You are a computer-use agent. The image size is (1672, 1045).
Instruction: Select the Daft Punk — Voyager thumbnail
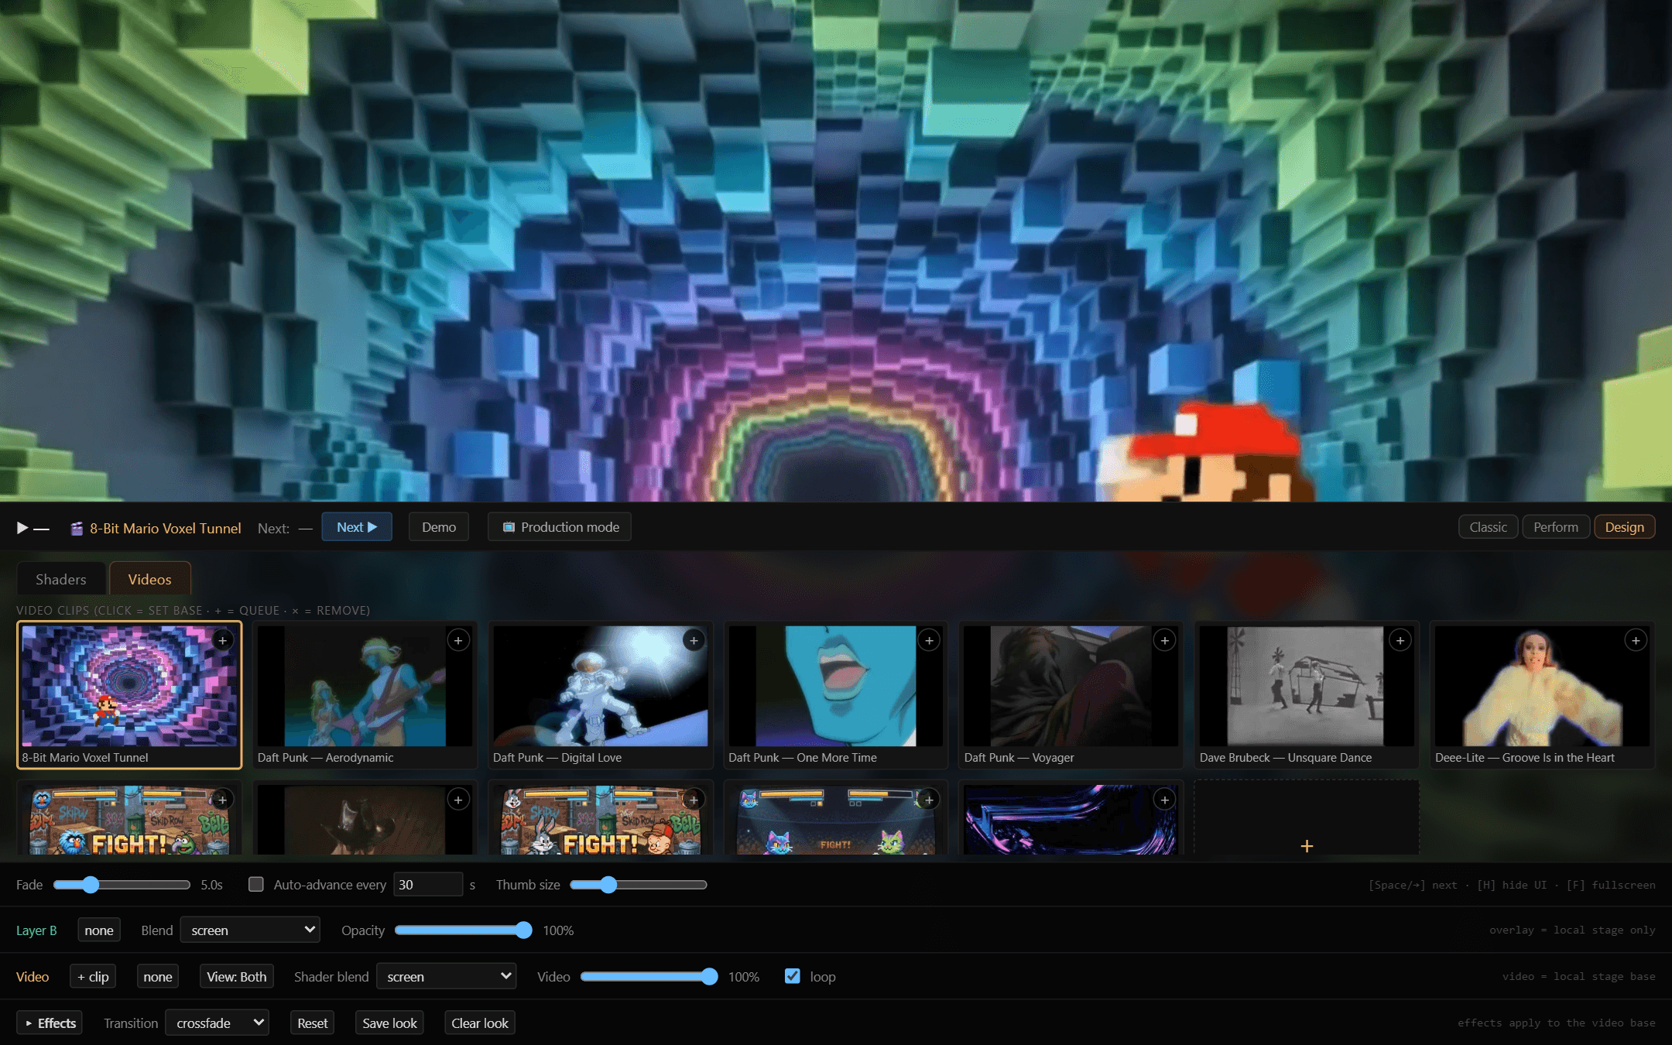click(x=1071, y=686)
